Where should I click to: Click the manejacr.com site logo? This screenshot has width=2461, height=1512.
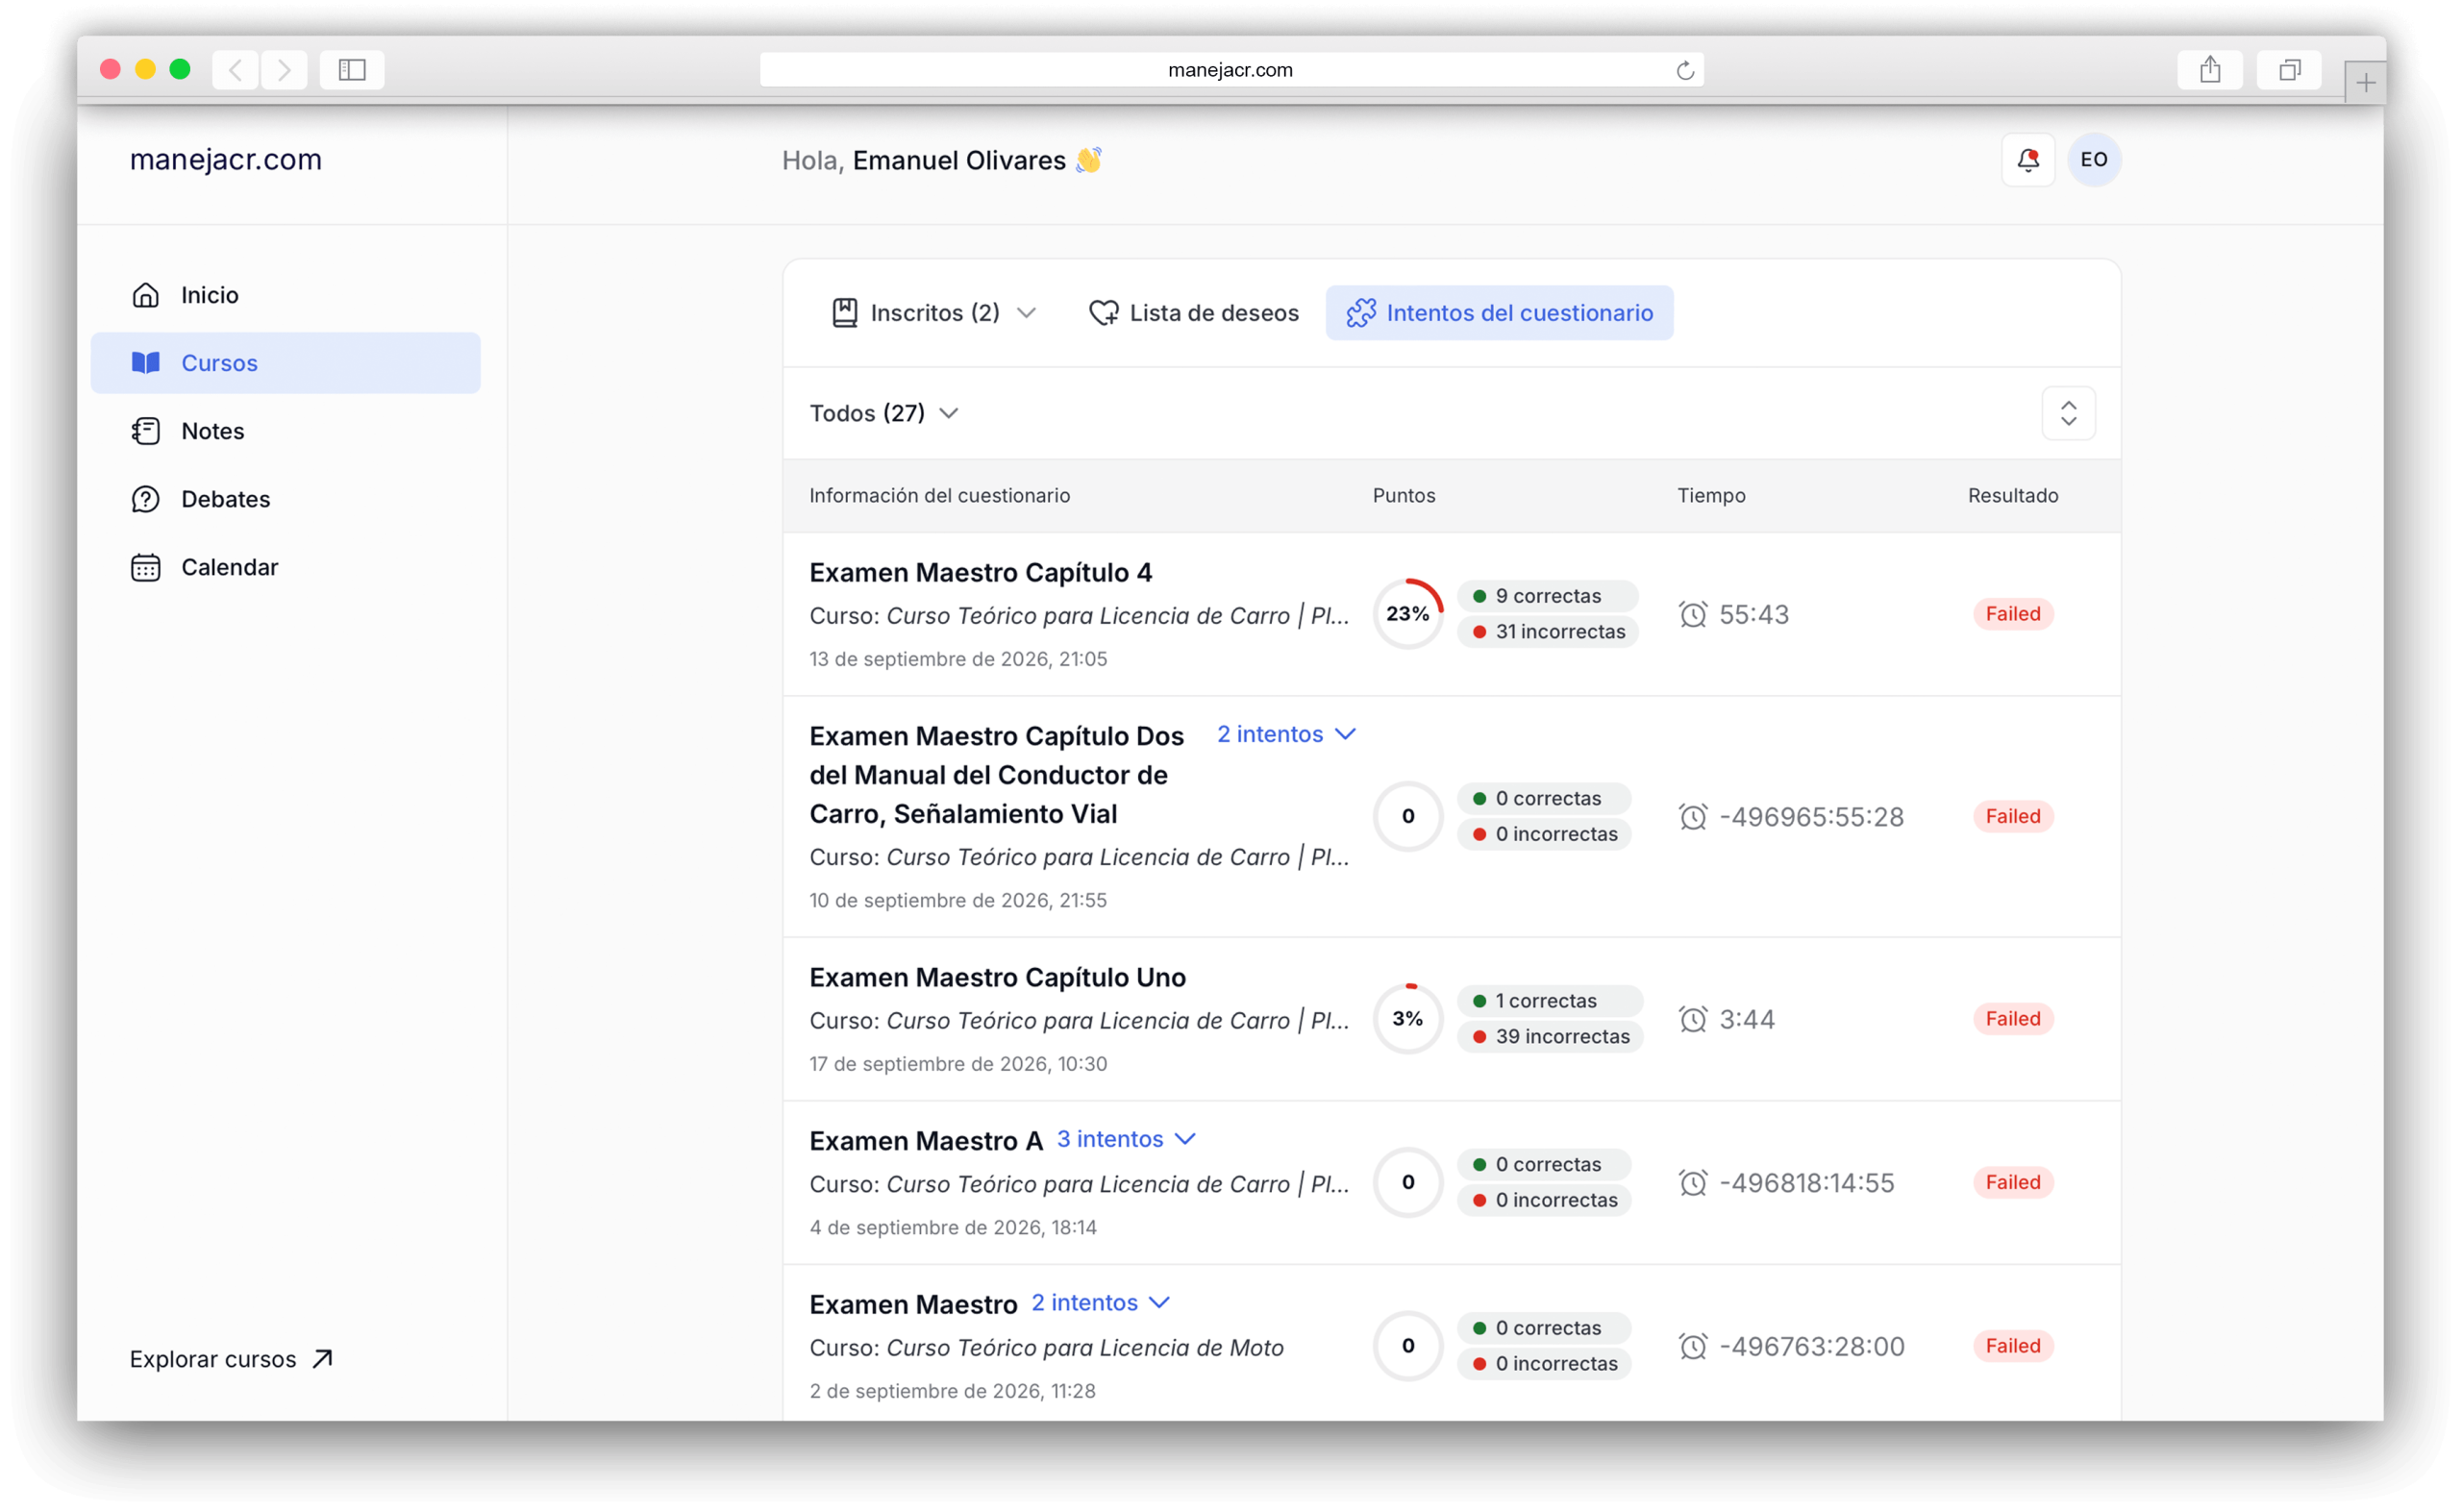coord(226,160)
